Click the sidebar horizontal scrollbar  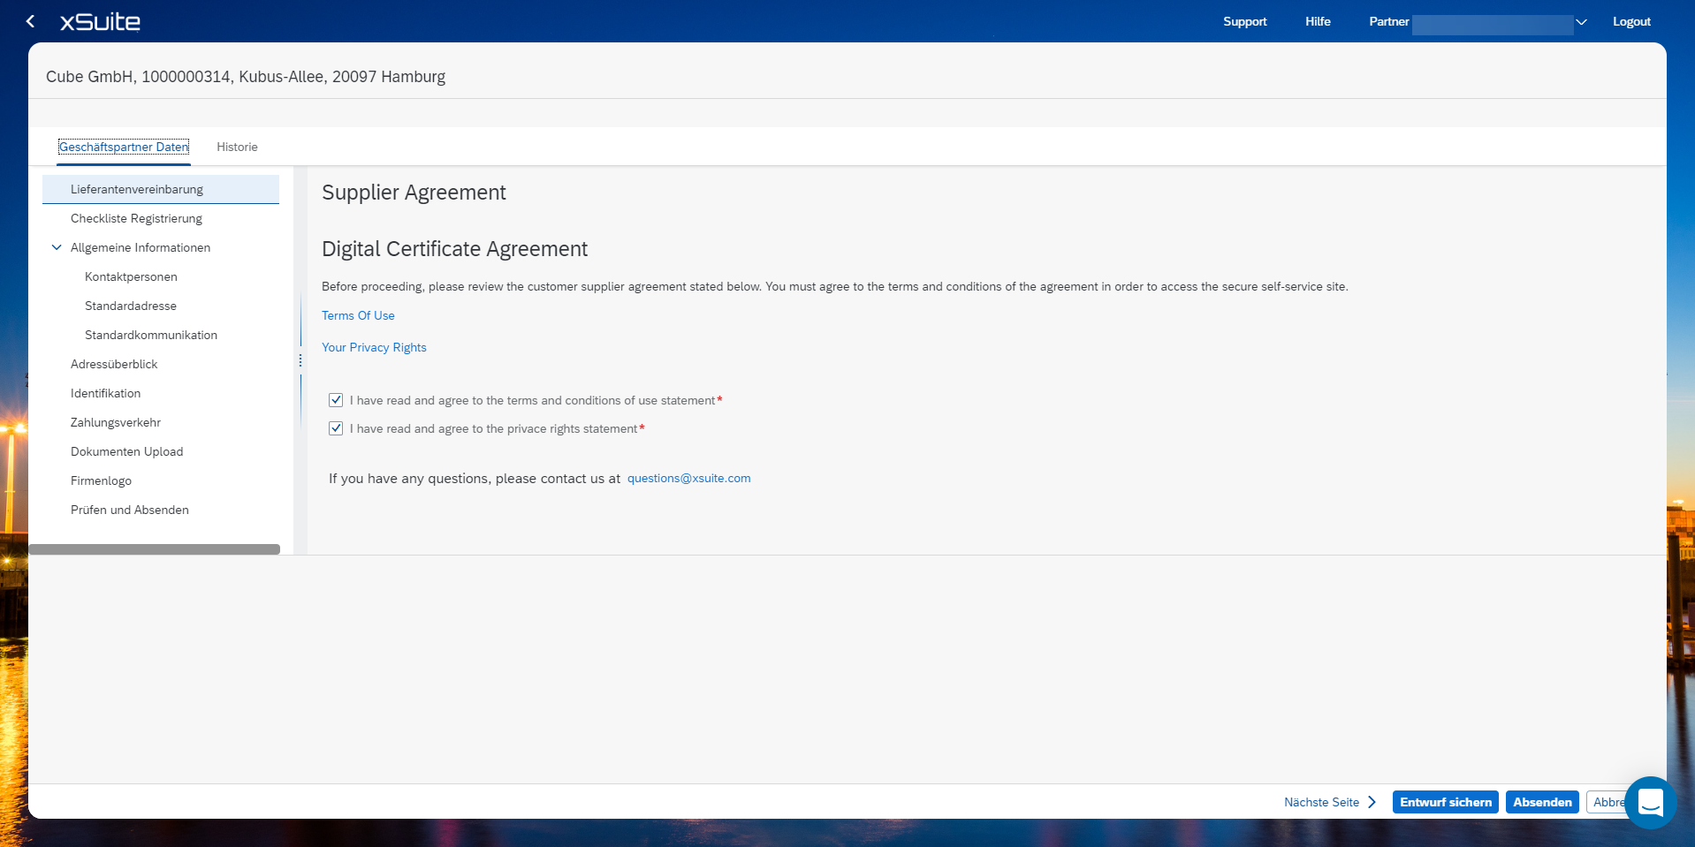155,549
